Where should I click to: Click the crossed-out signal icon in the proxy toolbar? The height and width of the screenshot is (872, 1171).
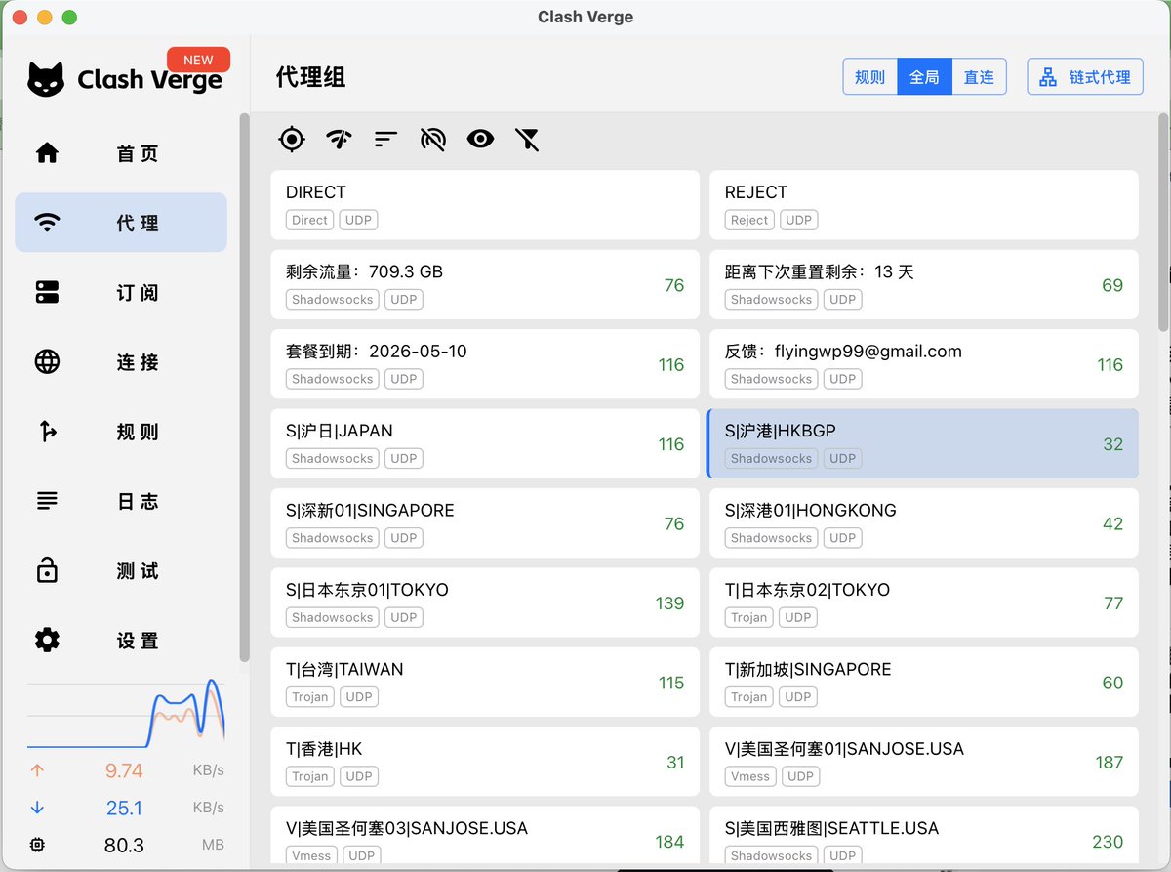point(432,139)
